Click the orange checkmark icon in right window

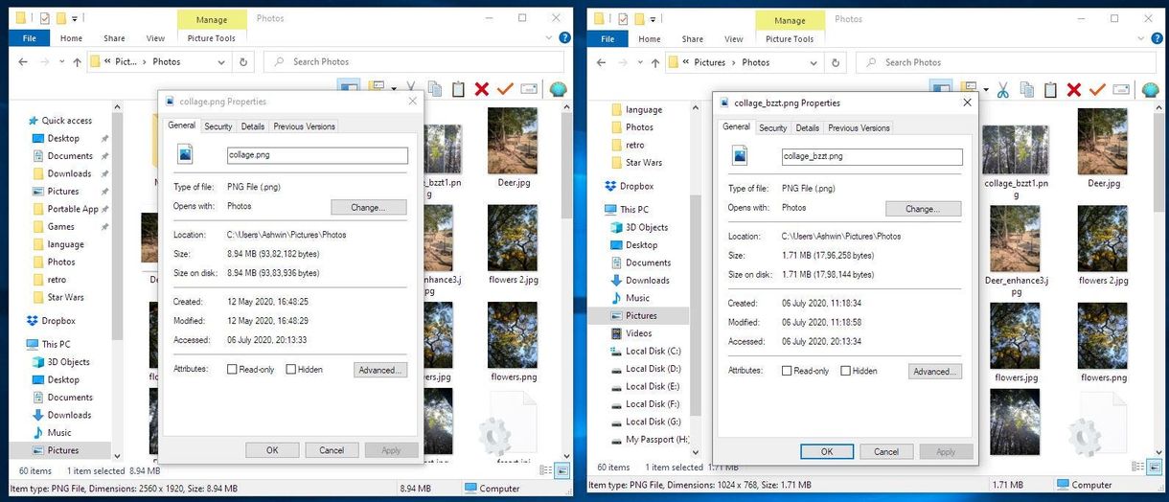point(1097,90)
